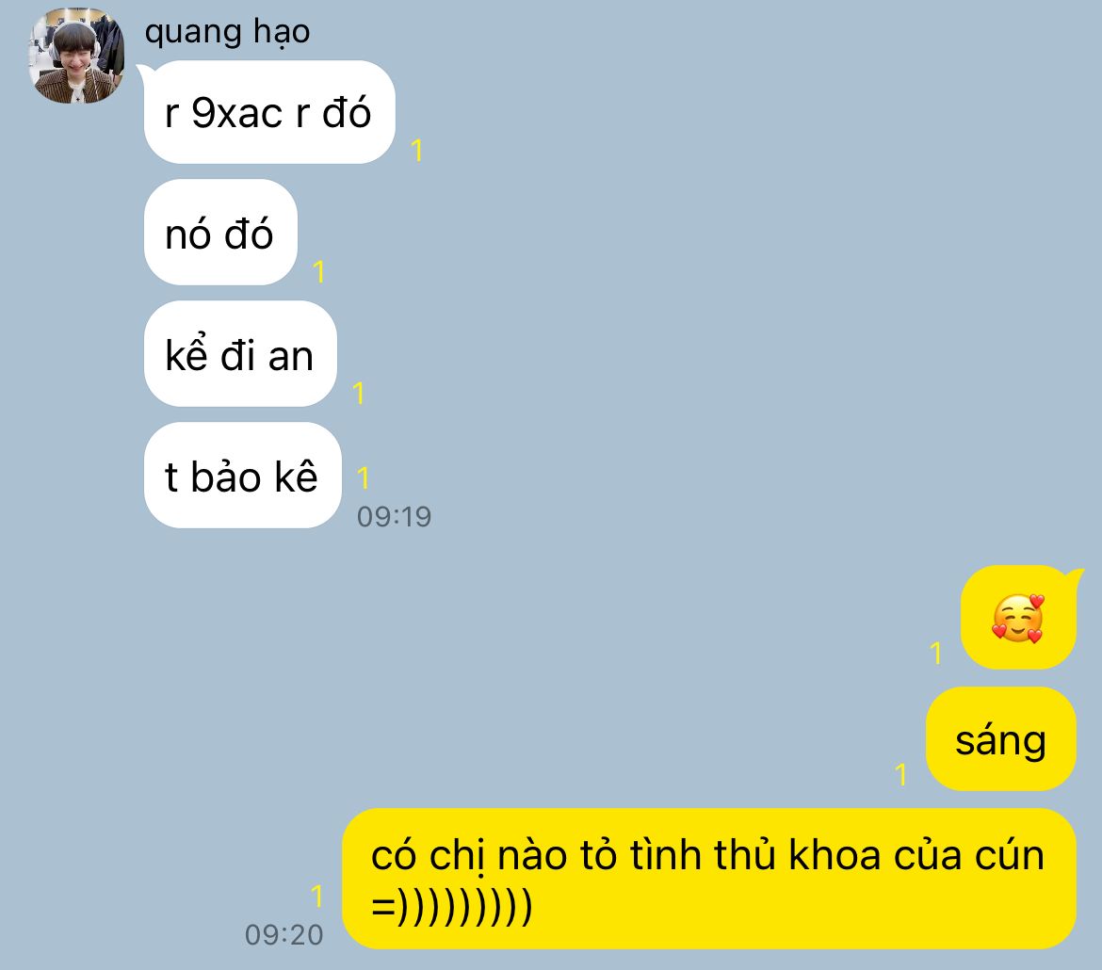Click the unread count beside 'r 9xac r đó'
This screenshot has height=970, width=1102.
point(416,151)
